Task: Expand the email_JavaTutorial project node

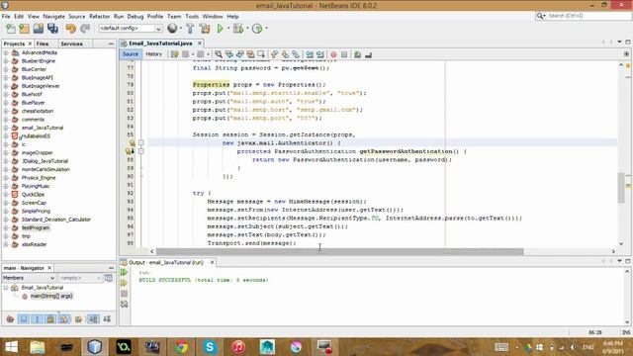Action: (6, 128)
